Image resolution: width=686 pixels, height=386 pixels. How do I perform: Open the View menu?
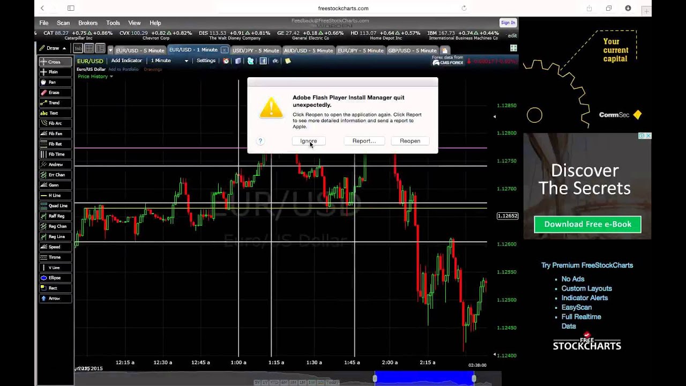tap(135, 23)
